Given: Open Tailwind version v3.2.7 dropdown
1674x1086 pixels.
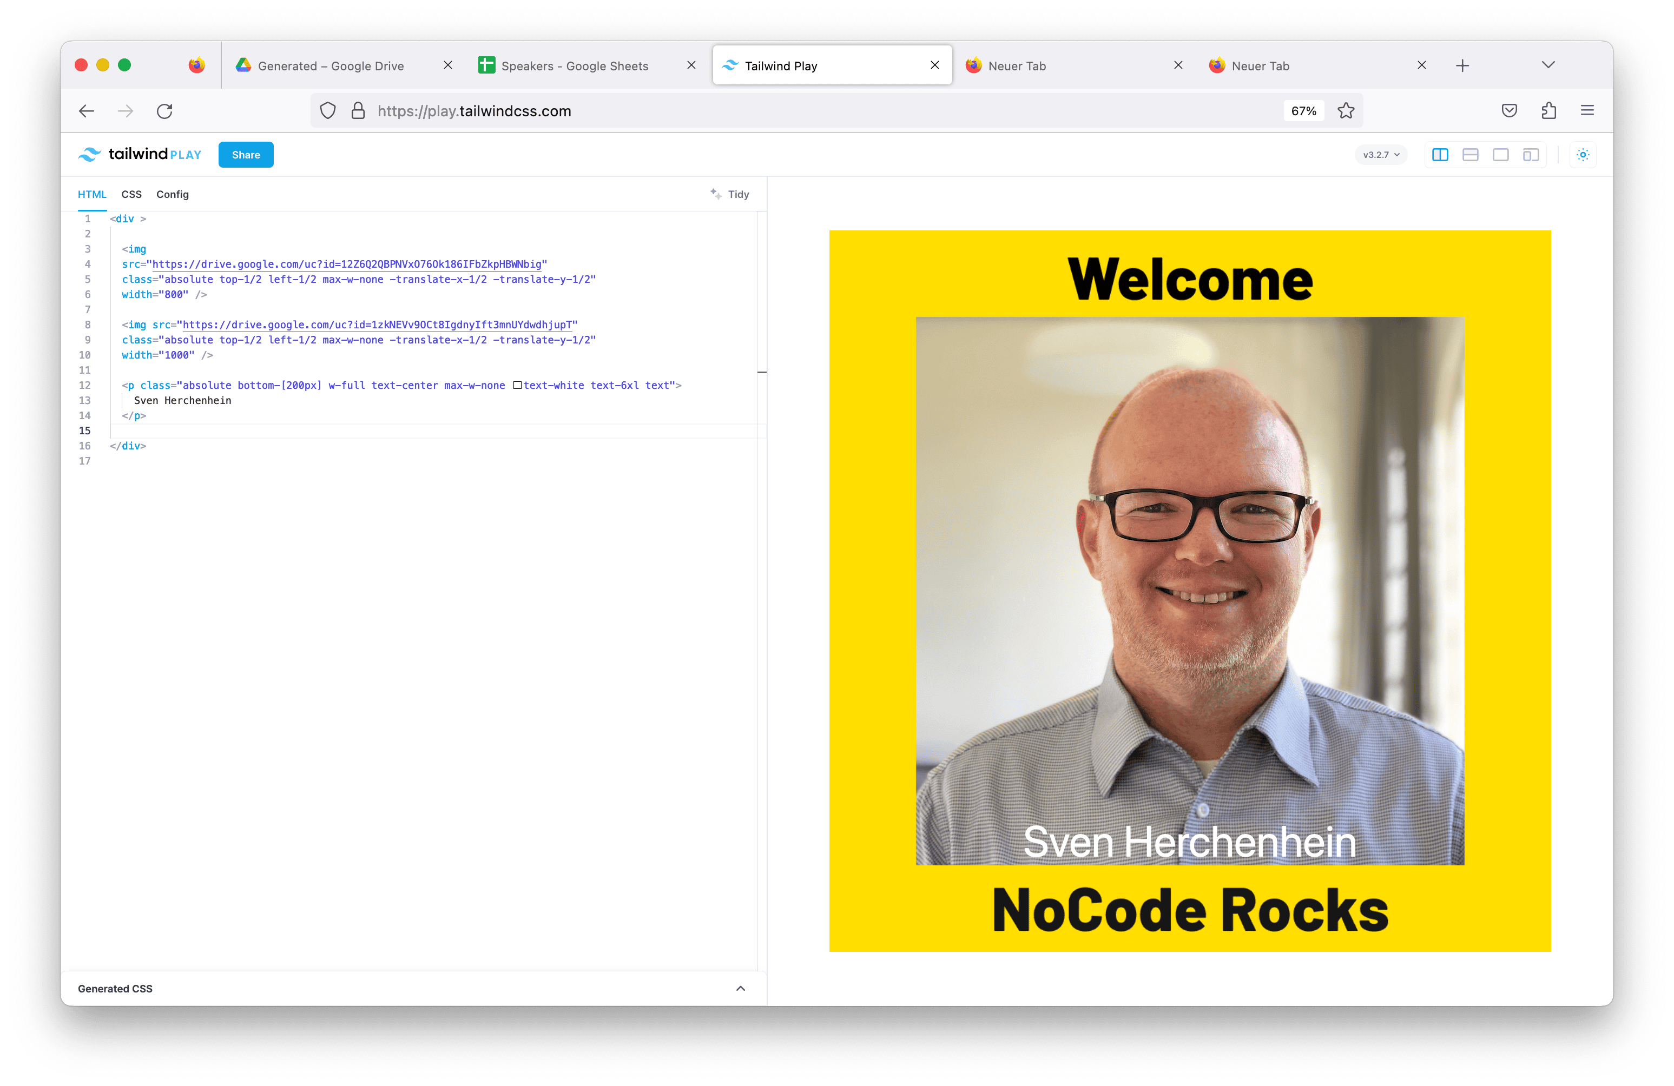Looking at the screenshot, I should (x=1381, y=155).
